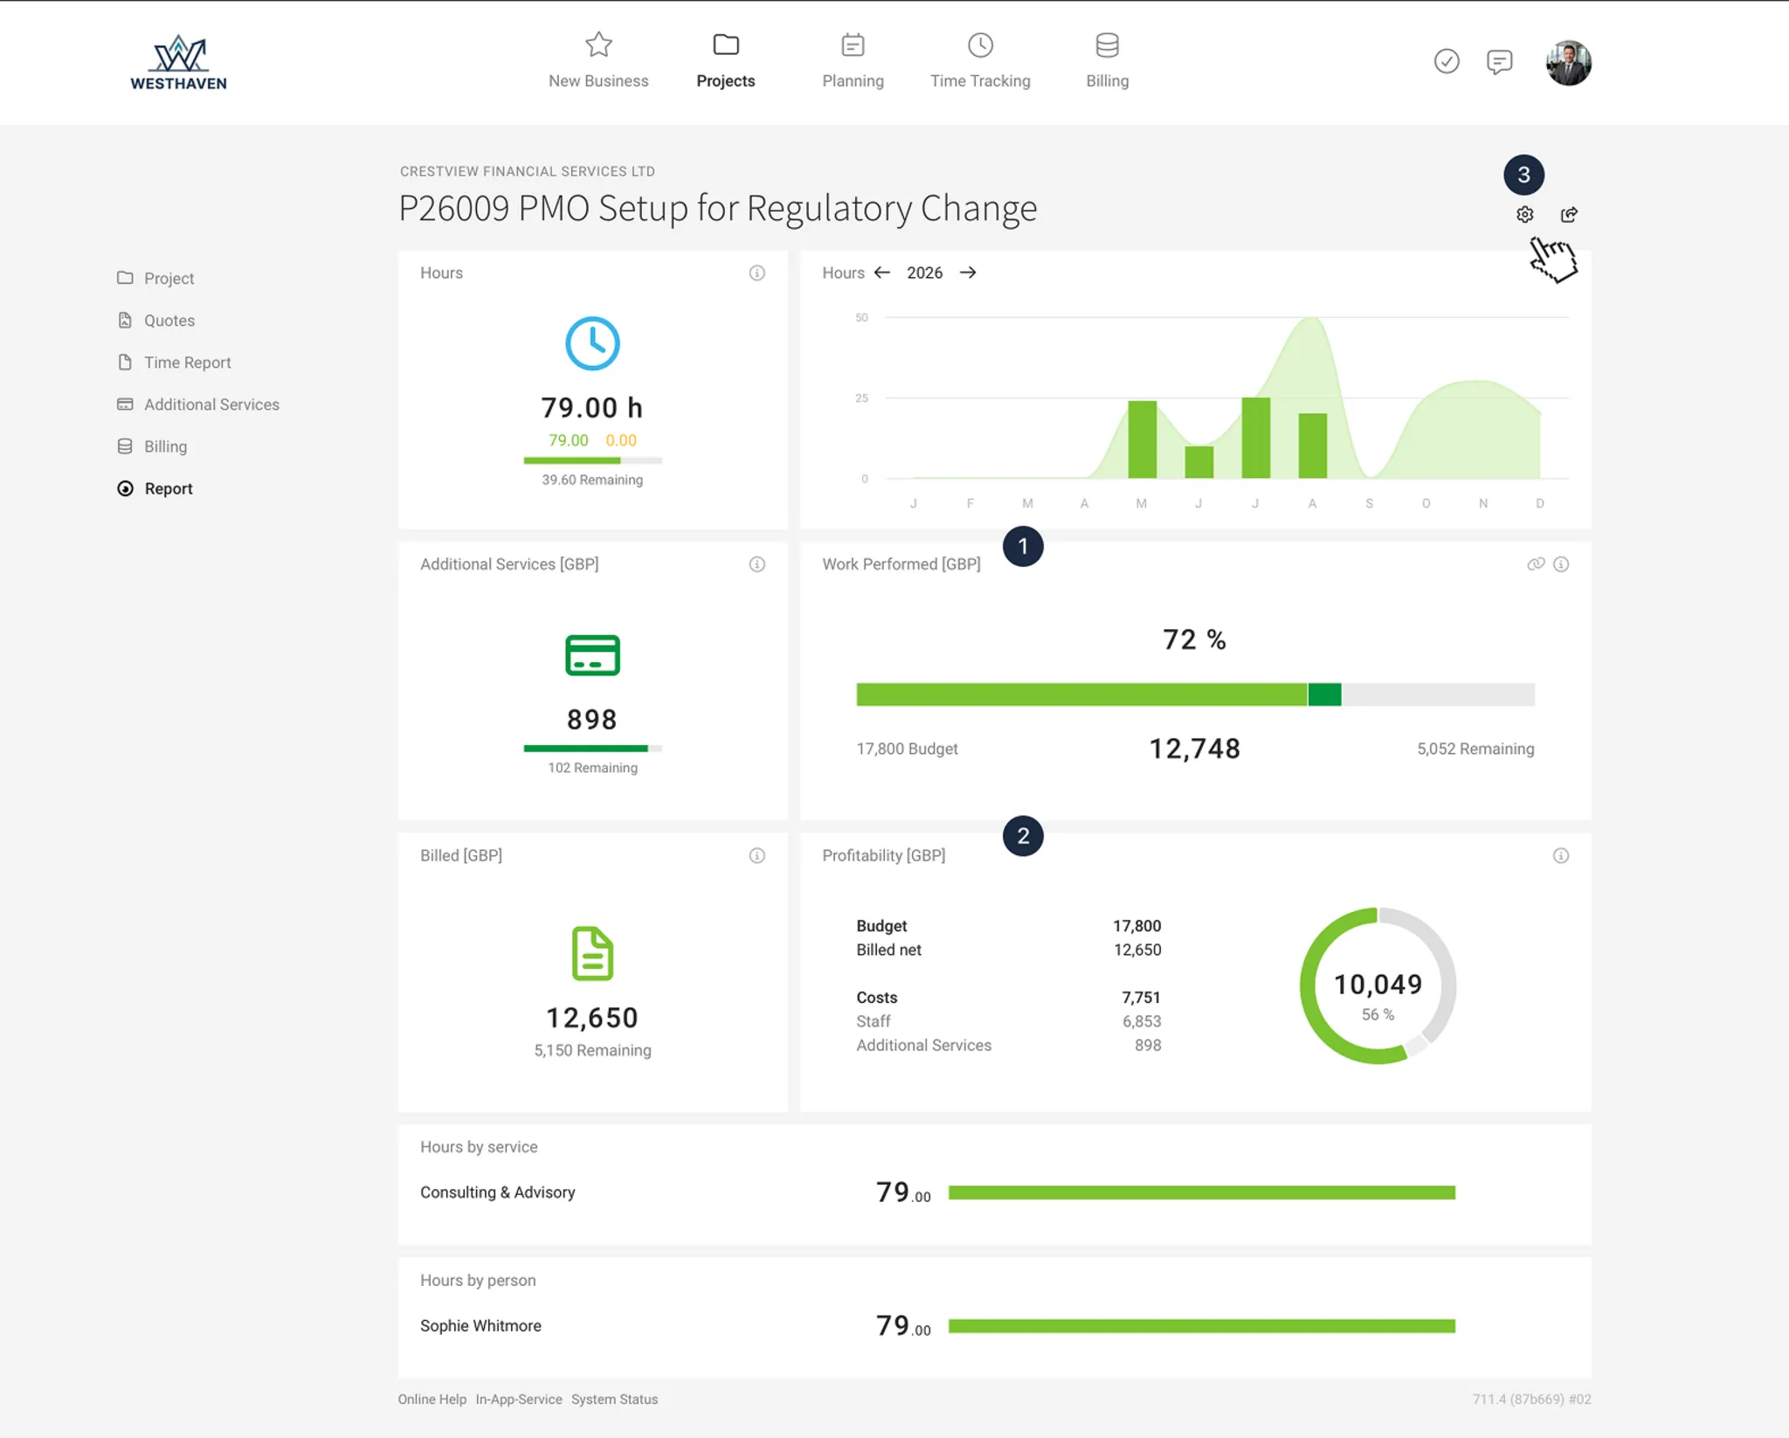Select Billing in the sidebar
The width and height of the screenshot is (1789, 1438).
[152, 446]
